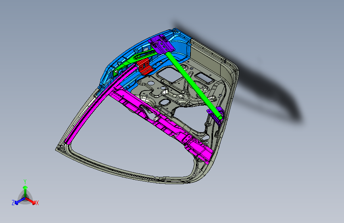Click the red X axis arrow of triad
This screenshot has height=223, width=344.
pos(31,201)
